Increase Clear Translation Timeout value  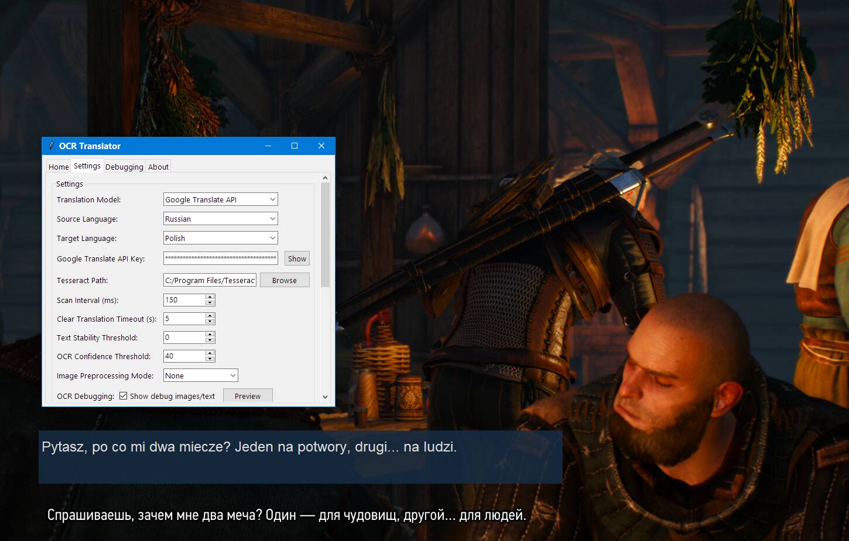click(x=210, y=316)
